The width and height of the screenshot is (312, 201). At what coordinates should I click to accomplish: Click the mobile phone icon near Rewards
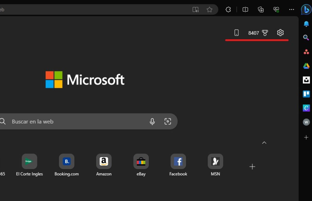click(236, 33)
